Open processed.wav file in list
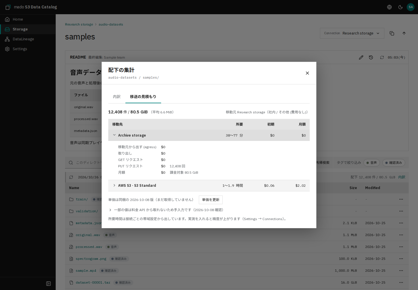 click(x=89, y=247)
